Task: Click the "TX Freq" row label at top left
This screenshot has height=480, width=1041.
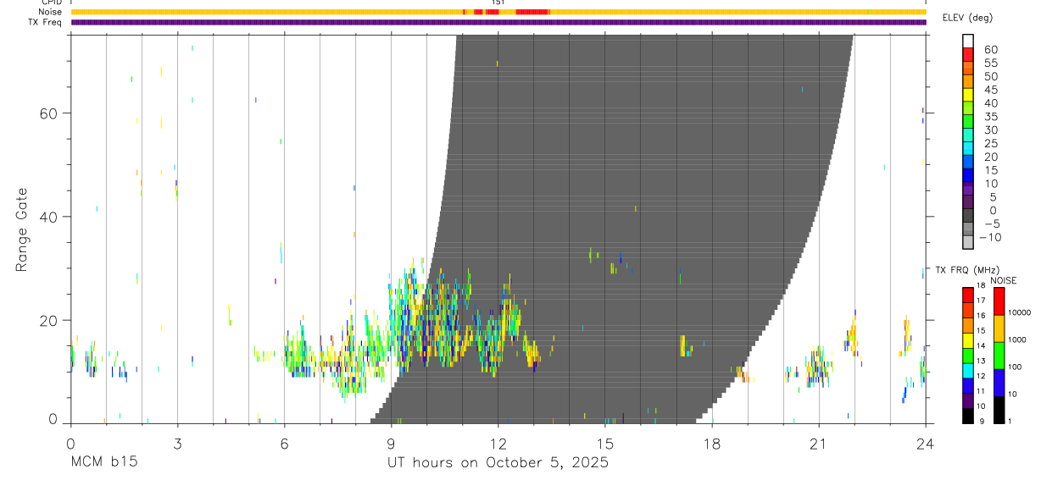Action: pyautogui.click(x=46, y=22)
